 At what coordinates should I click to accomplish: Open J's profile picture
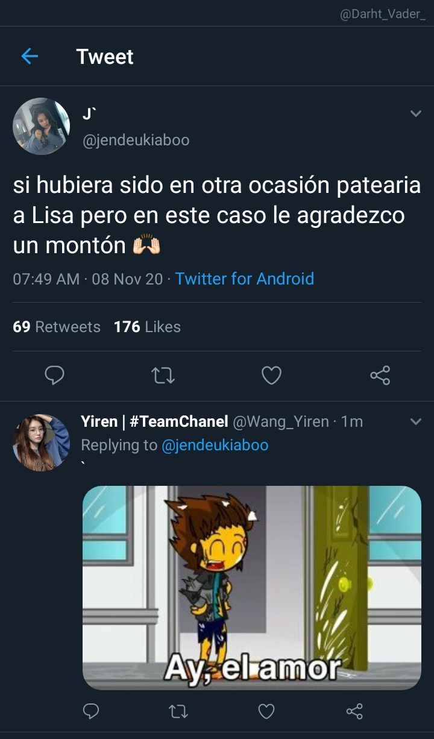(x=42, y=126)
